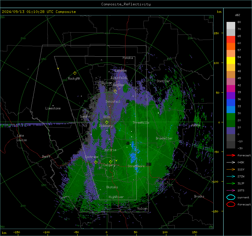This screenshot has height=236, width=252.
Task: Click the 2024/09/13 01:10:28 UTC timestamp
Action: [x=25, y=12]
